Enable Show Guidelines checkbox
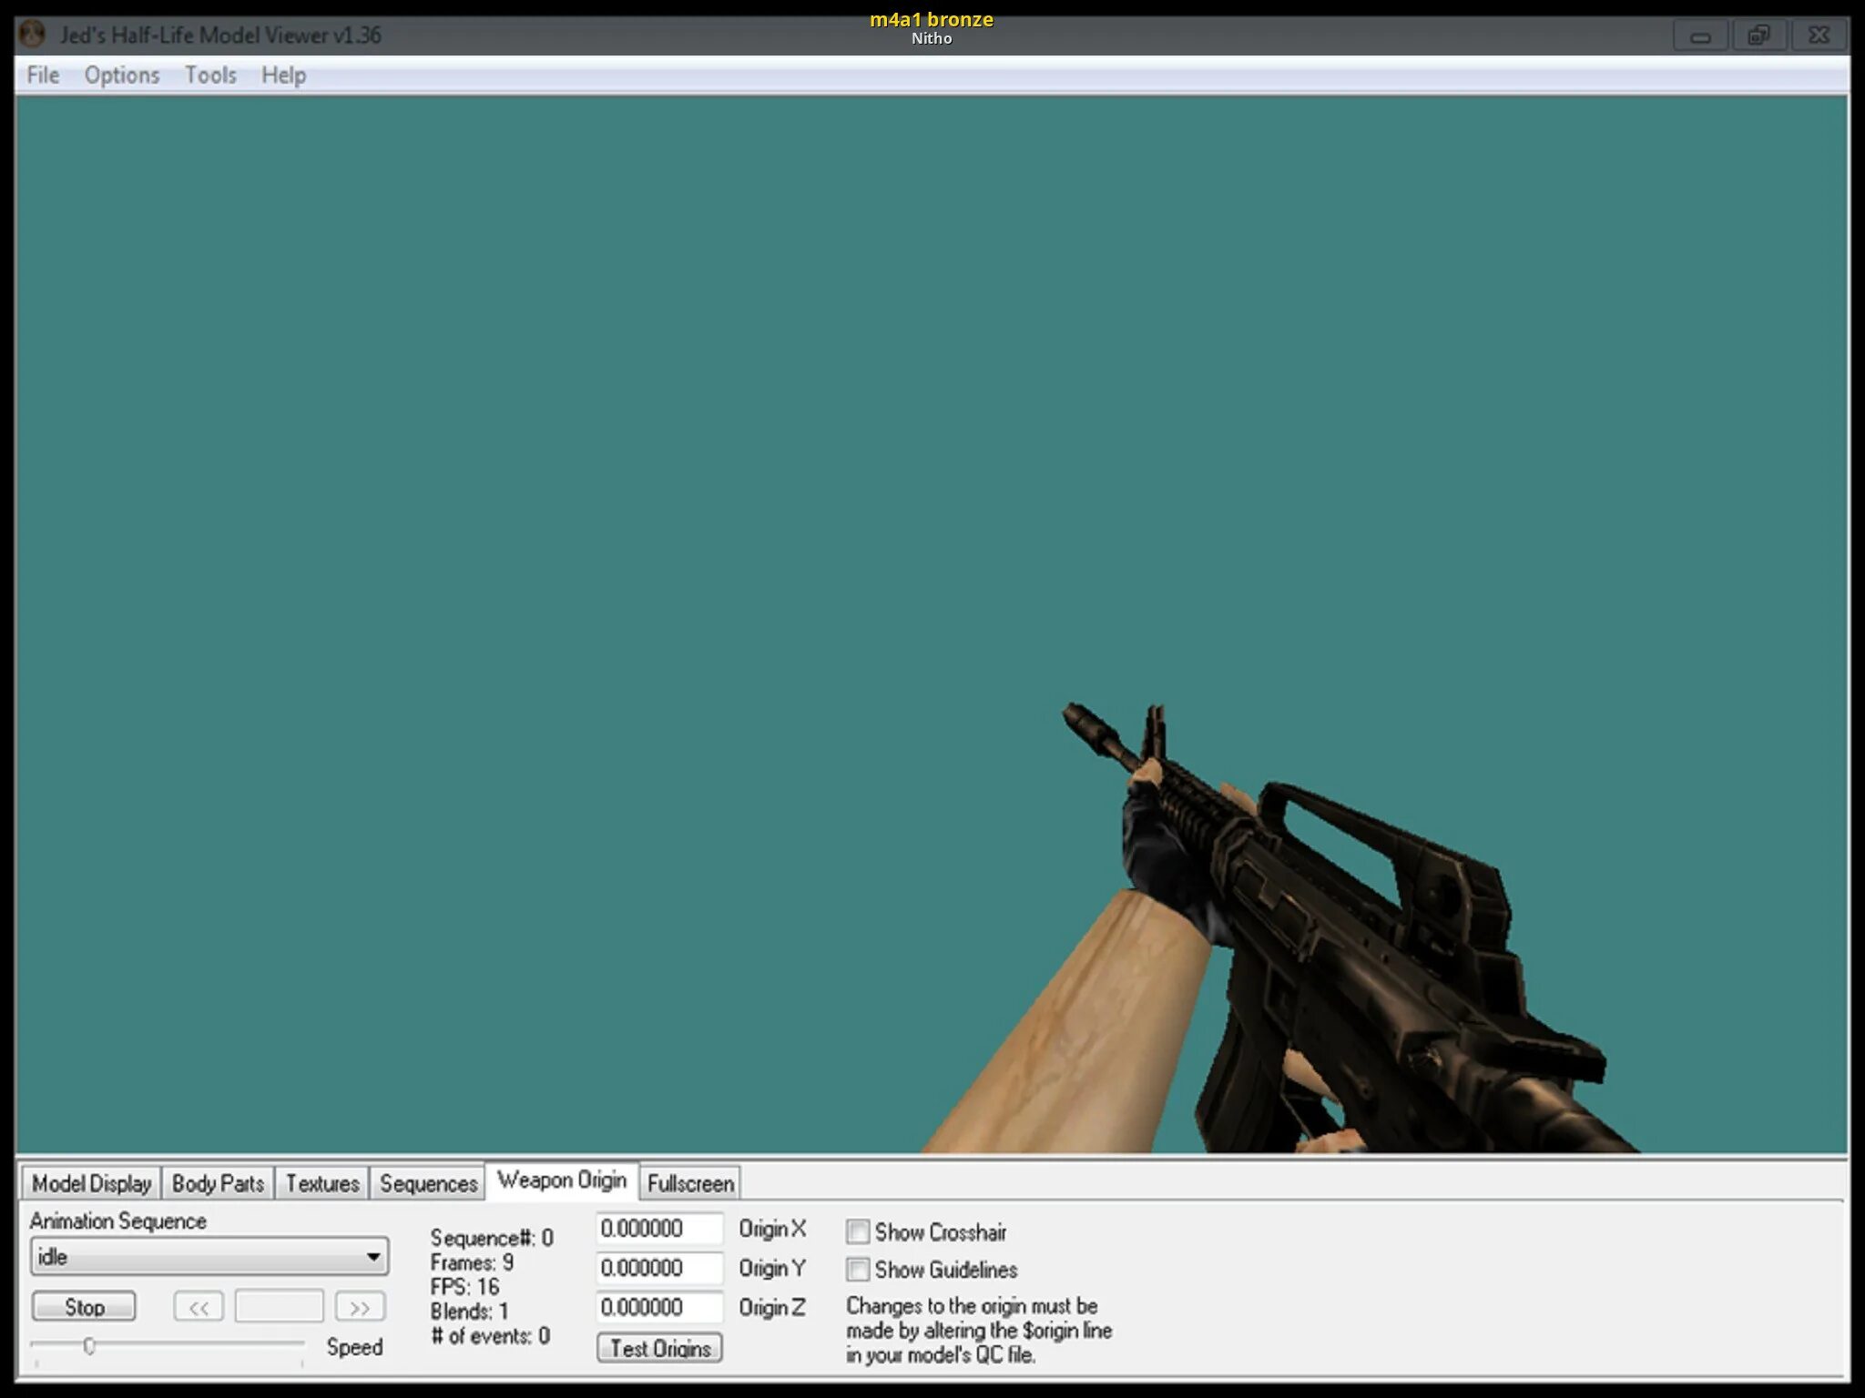 pyautogui.click(x=857, y=1270)
